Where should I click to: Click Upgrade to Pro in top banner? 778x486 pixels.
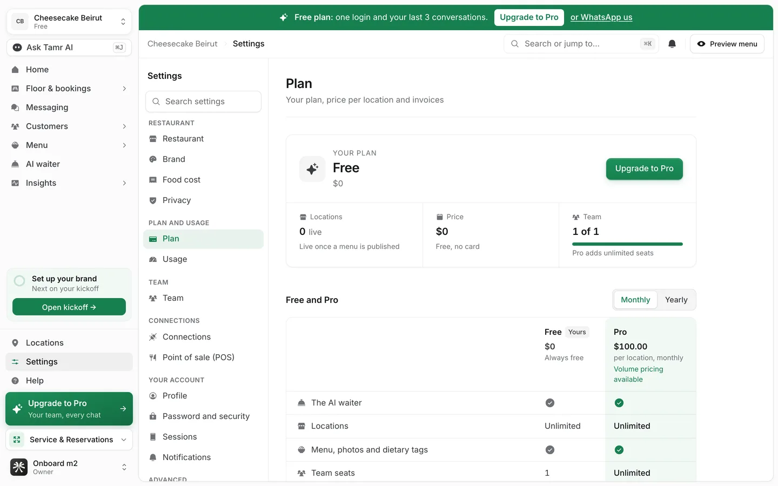[529, 17]
